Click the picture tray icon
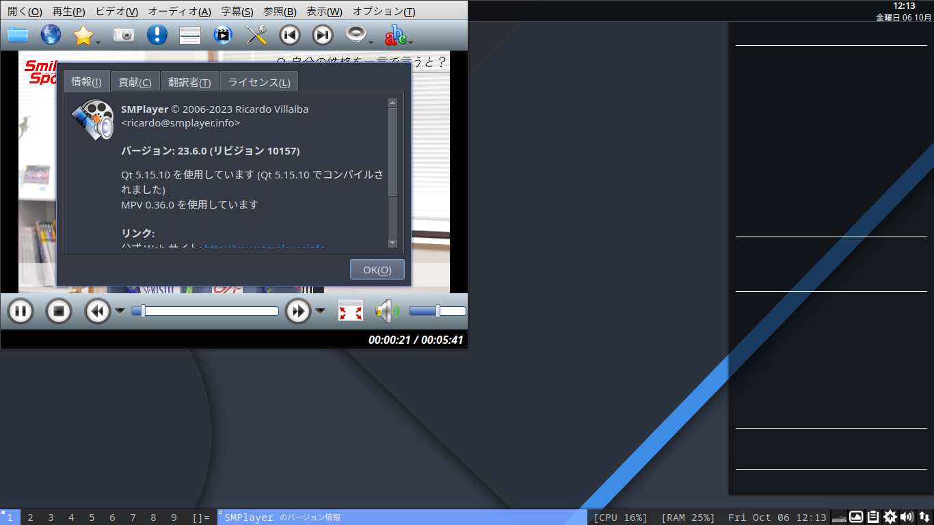934x525 pixels. 857,517
